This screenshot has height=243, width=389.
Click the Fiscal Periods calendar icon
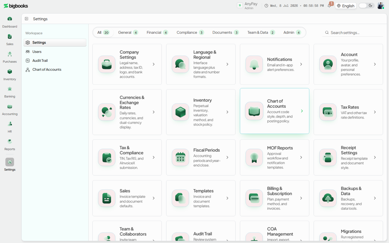pyautogui.click(x=180, y=157)
